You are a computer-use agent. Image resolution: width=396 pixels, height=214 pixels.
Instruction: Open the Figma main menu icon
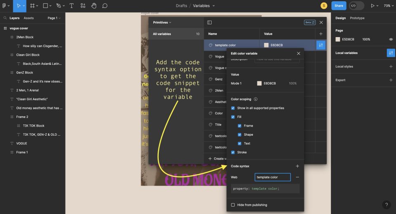(x=4, y=5)
